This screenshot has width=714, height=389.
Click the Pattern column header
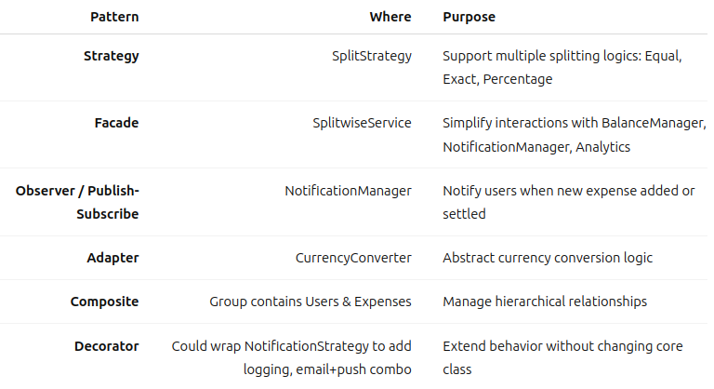[114, 17]
